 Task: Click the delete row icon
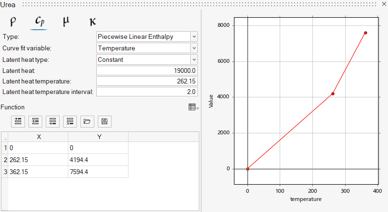70,121
